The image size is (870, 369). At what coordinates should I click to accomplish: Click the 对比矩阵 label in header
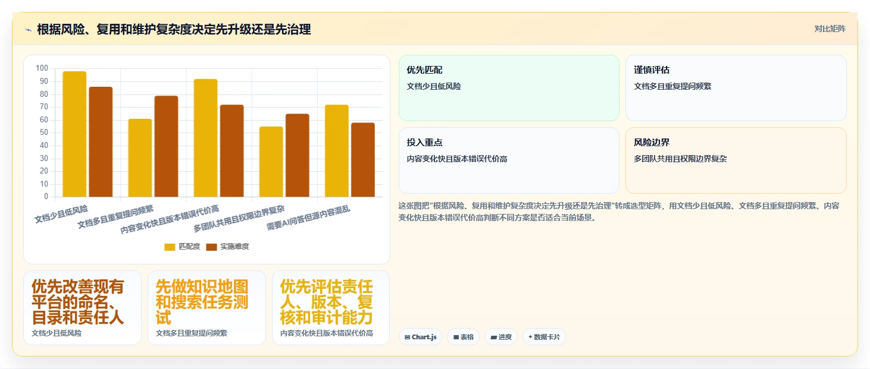(x=830, y=29)
